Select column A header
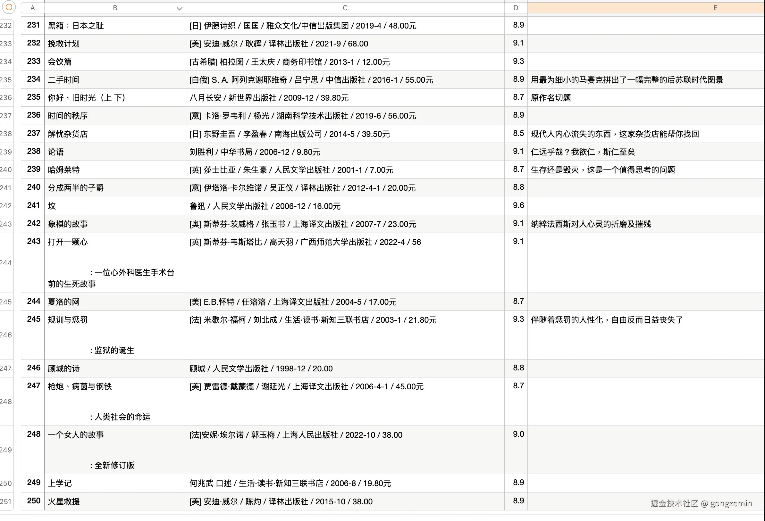 (x=33, y=8)
